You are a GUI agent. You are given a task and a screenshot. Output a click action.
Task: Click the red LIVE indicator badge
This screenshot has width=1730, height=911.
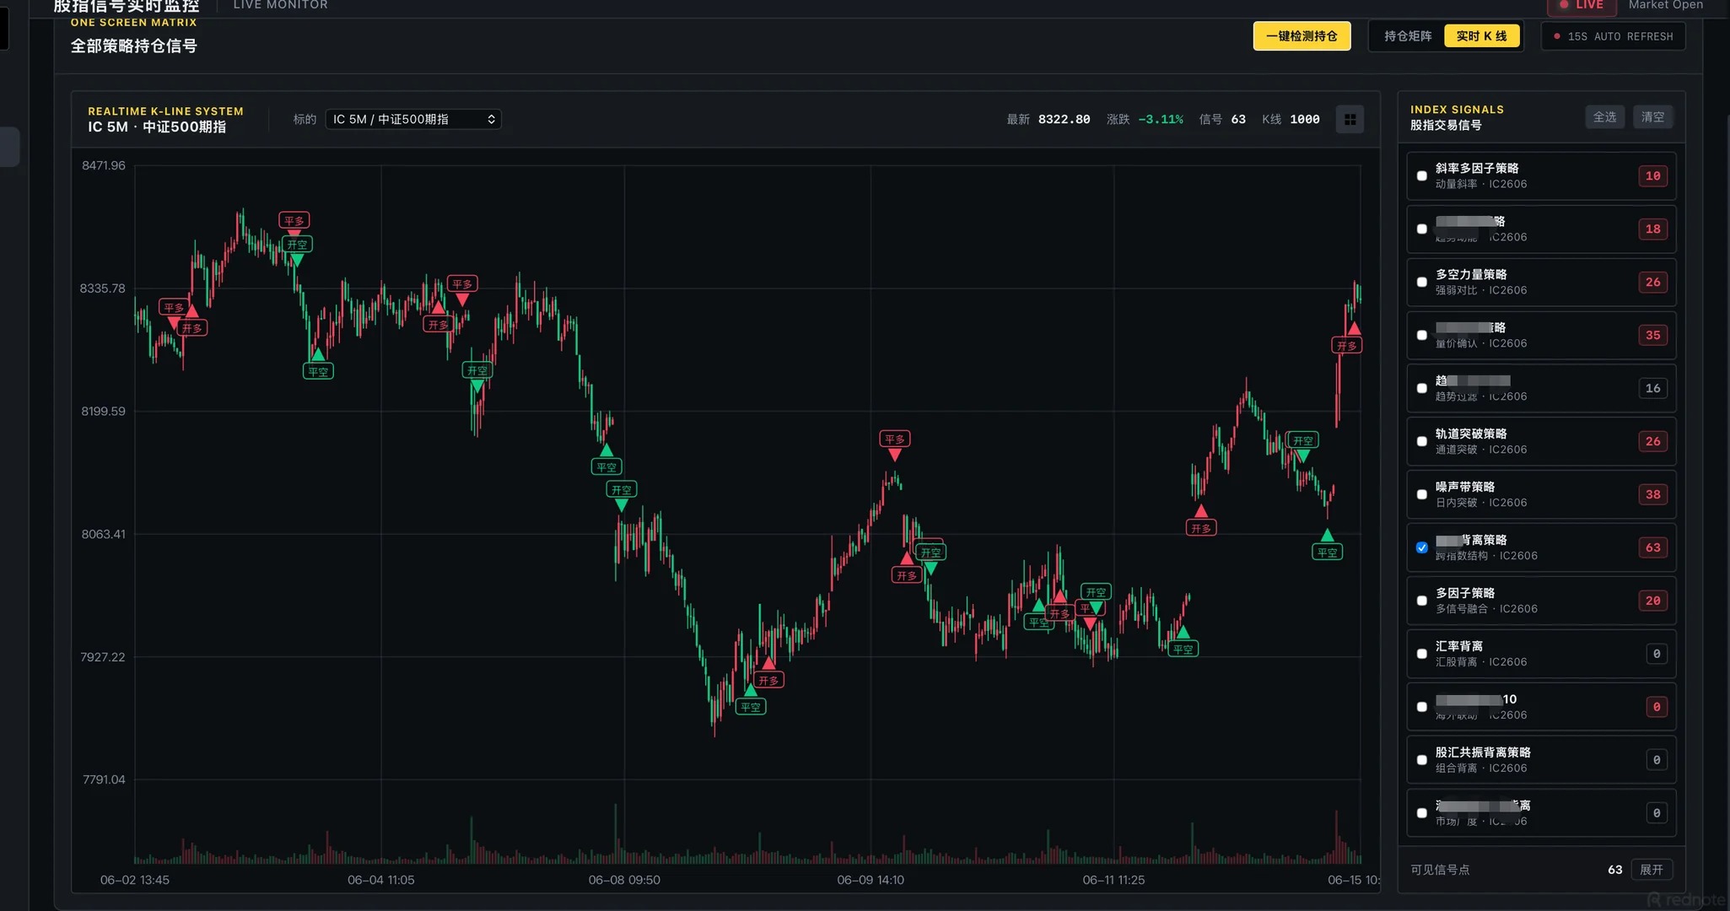coord(1582,6)
